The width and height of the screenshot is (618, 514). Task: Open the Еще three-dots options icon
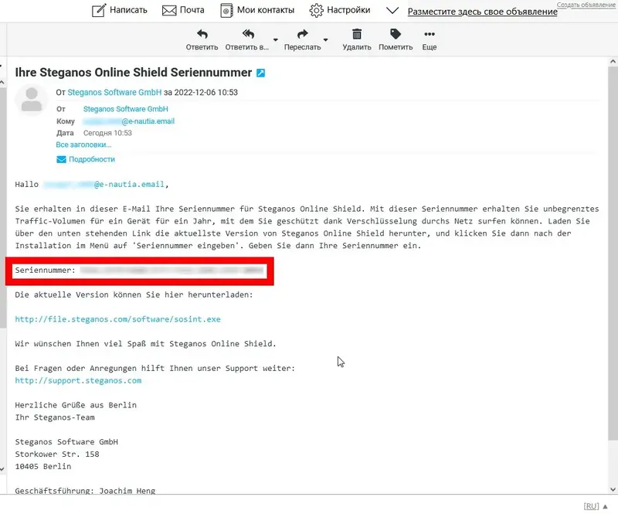tap(430, 34)
